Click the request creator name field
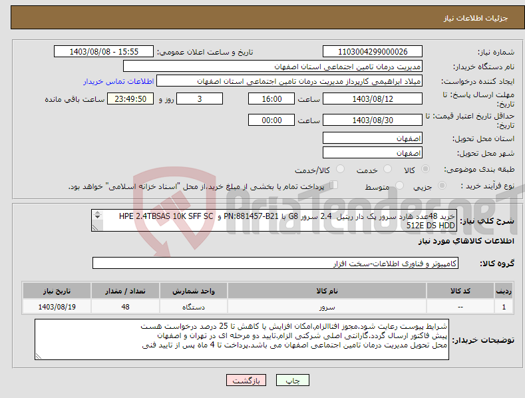Screen dimensions: 525x398 click(x=289, y=81)
